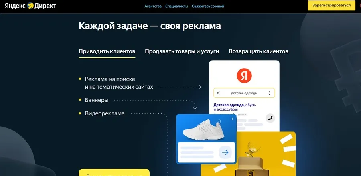Open the Детская одежда, обувь и аксессуары ad title
This screenshot has height=176, width=361.
pyautogui.click(x=235, y=107)
